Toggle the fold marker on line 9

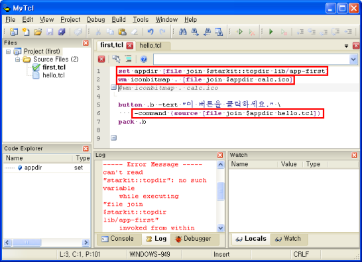tap(113, 138)
